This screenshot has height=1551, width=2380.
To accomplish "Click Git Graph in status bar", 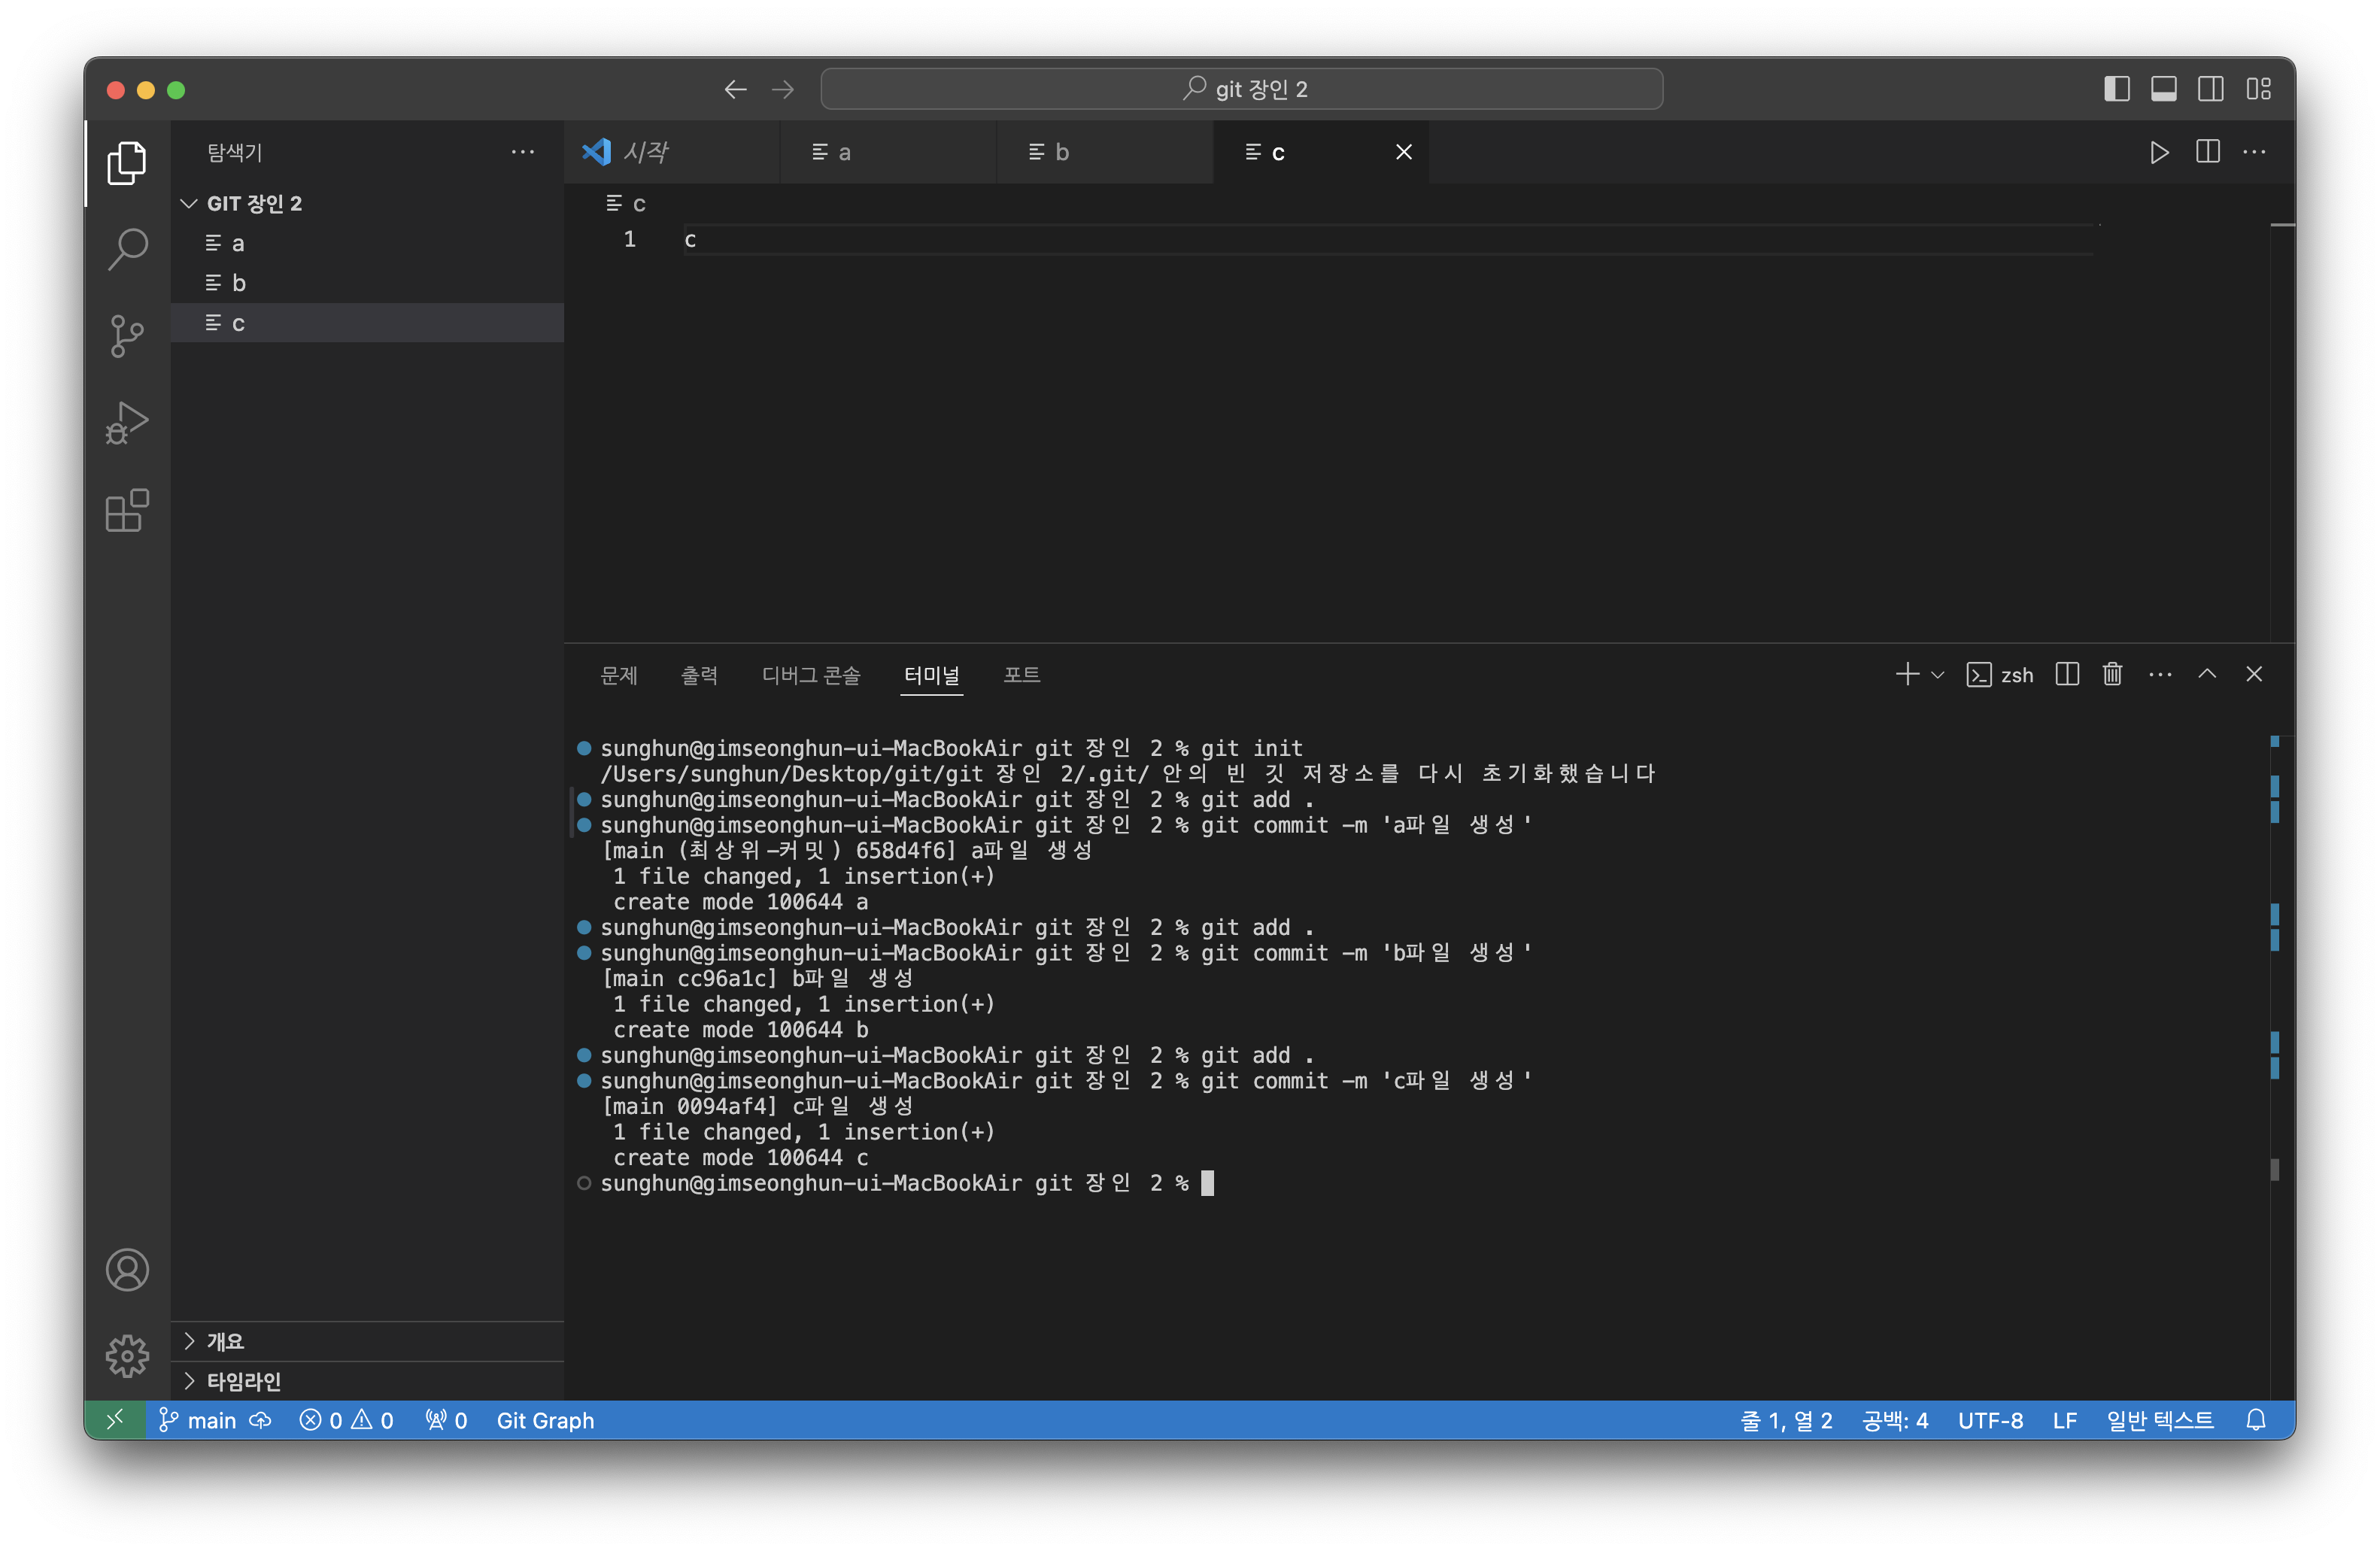I will click(x=545, y=1420).
